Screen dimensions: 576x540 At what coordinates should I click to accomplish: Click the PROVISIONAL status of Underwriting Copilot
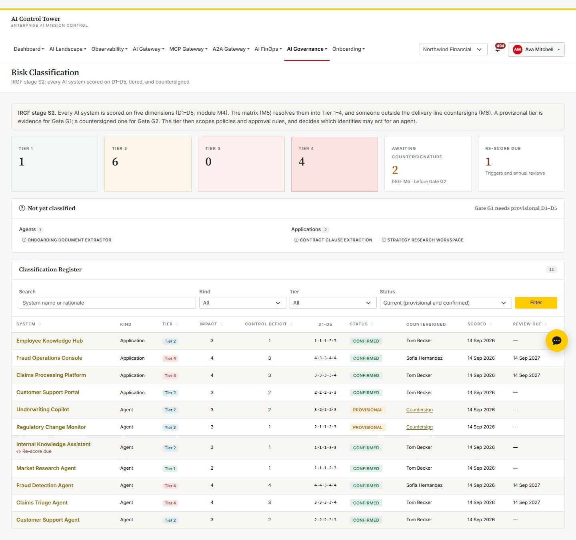click(x=368, y=410)
